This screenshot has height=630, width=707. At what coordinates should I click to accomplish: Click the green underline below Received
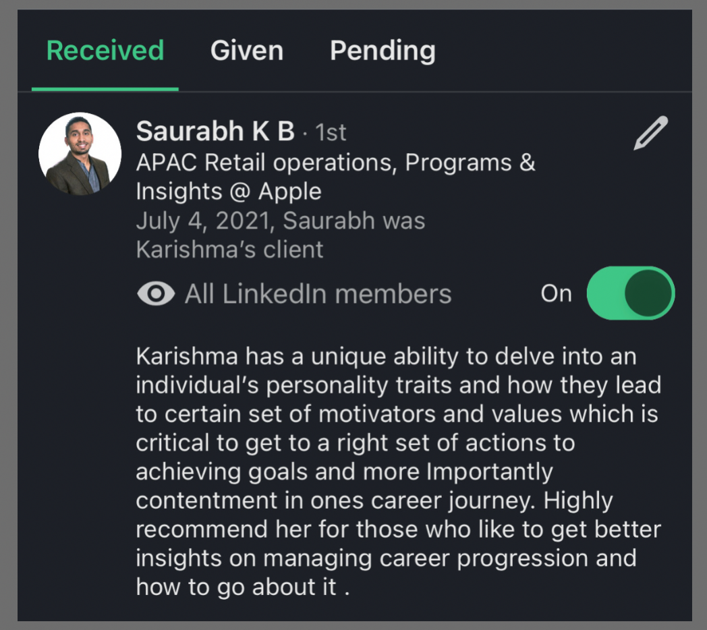105,88
